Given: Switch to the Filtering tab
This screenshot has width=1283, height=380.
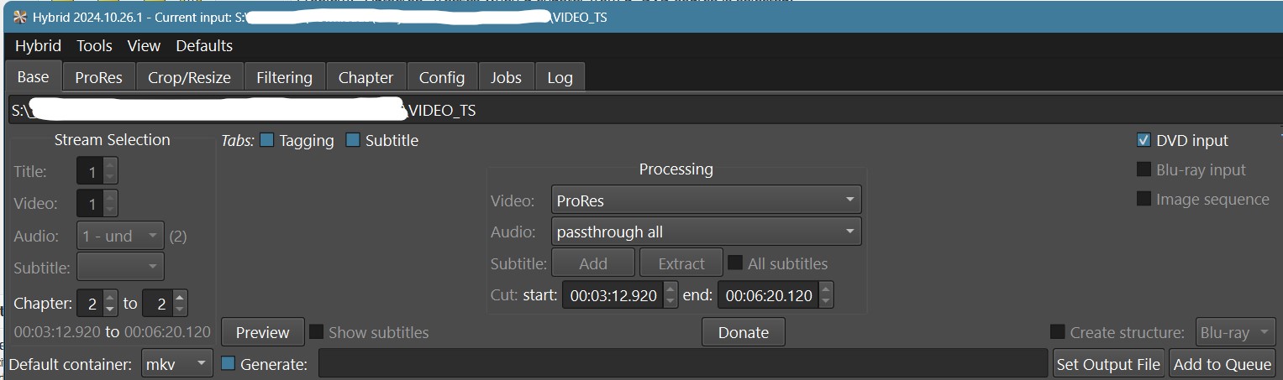Looking at the screenshot, I should pyautogui.click(x=284, y=77).
